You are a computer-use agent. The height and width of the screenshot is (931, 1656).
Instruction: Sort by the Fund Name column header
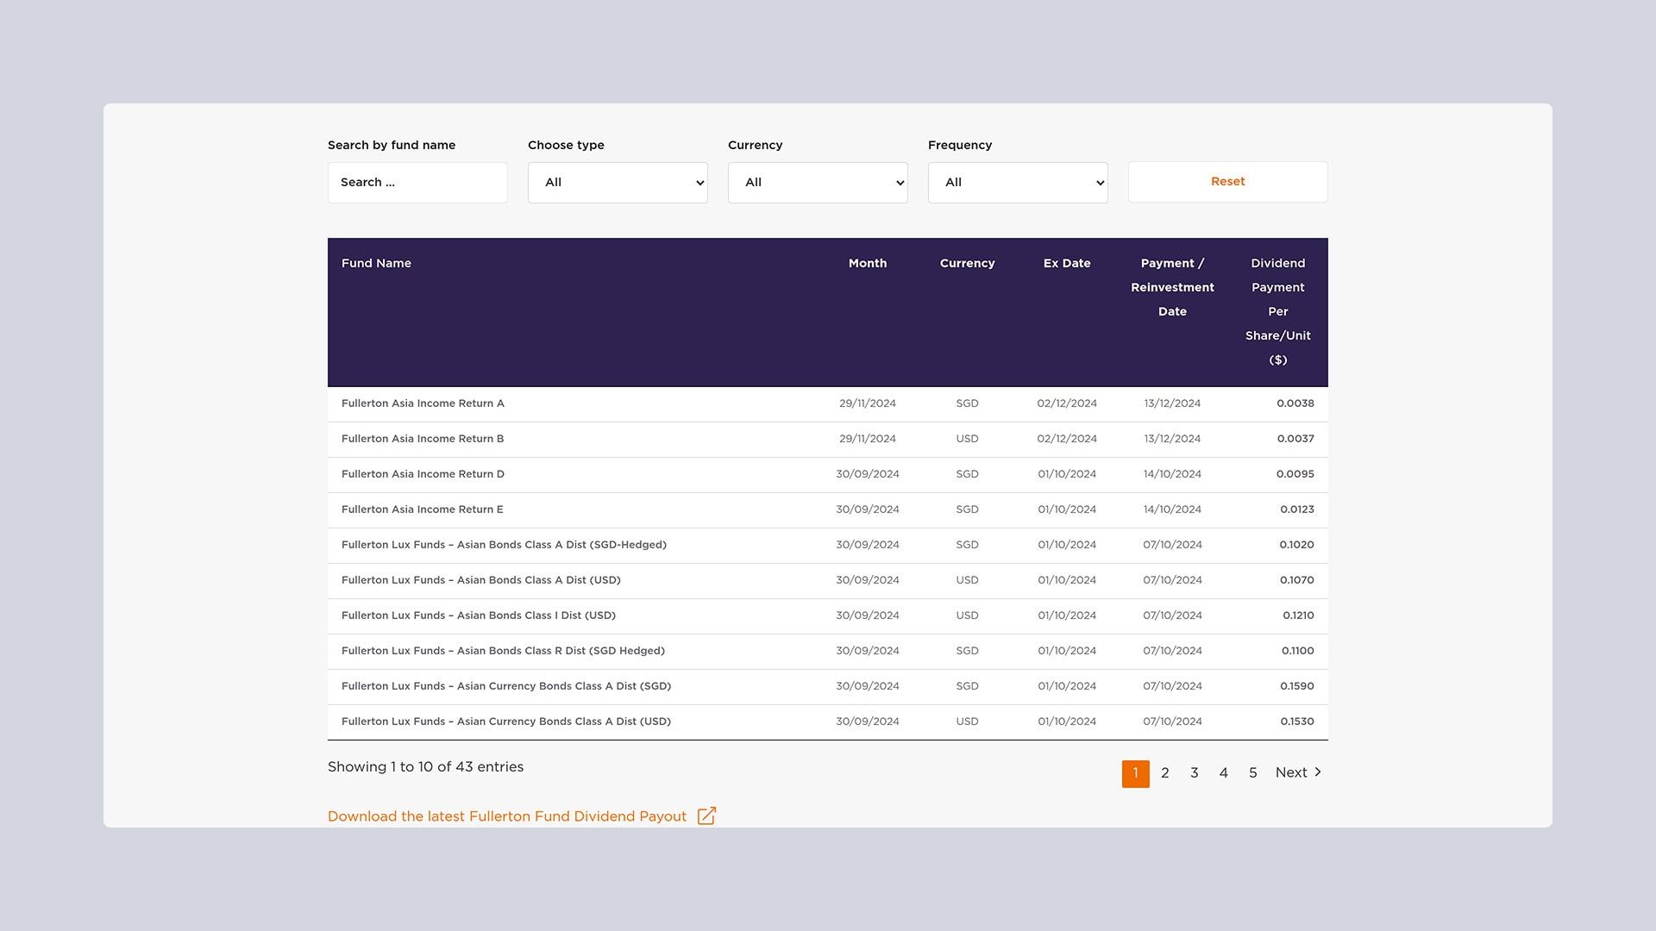[x=377, y=263]
